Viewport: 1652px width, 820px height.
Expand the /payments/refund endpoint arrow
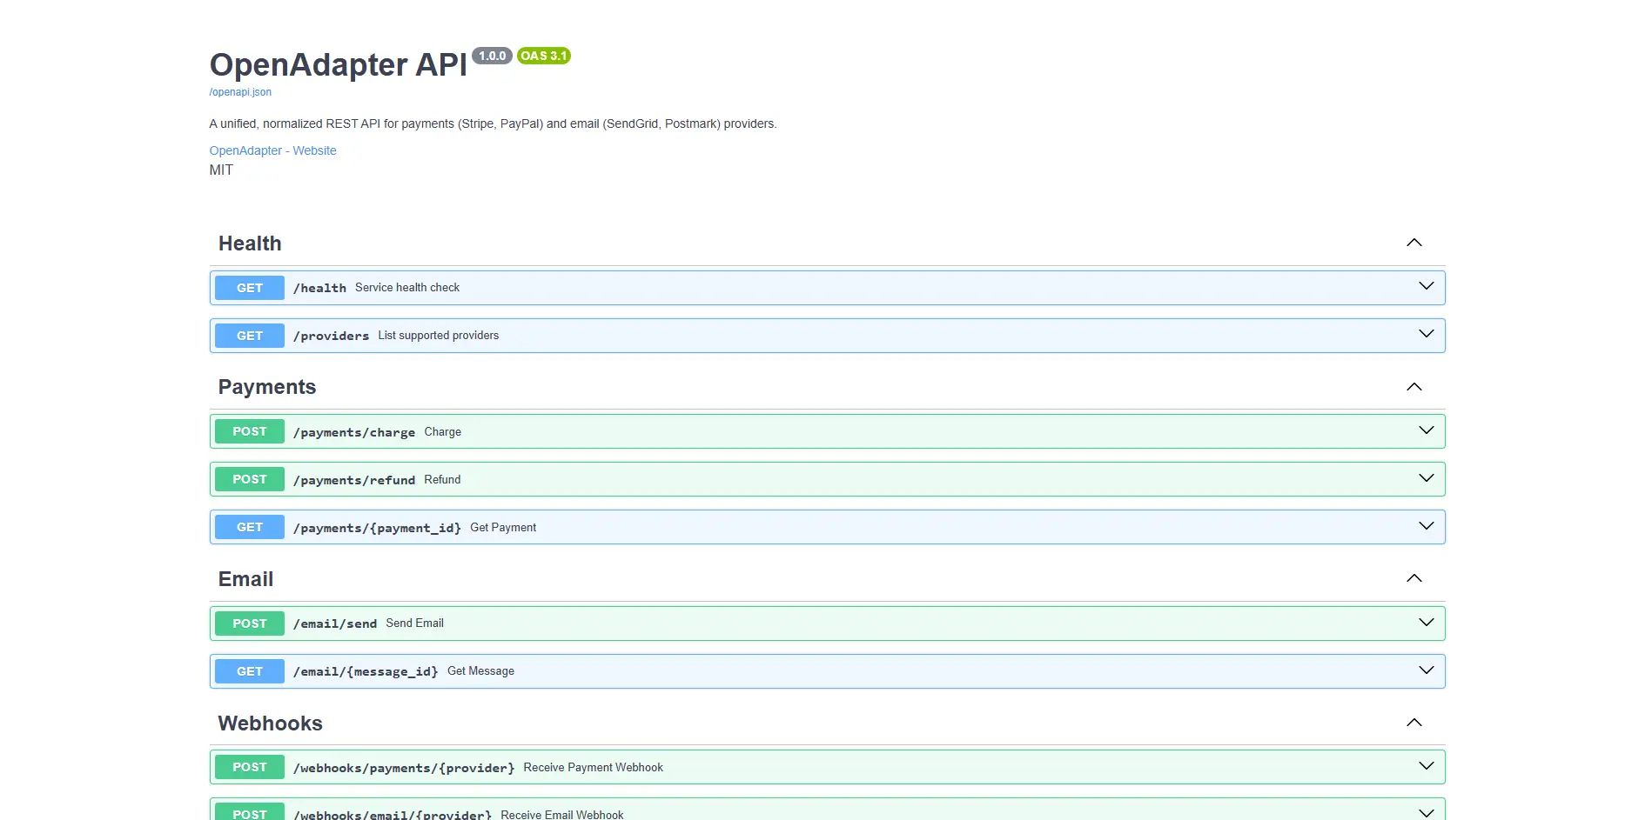click(x=1427, y=478)
